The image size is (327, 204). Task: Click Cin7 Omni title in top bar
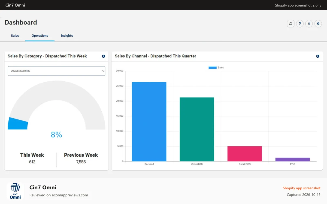click(15, 5)
